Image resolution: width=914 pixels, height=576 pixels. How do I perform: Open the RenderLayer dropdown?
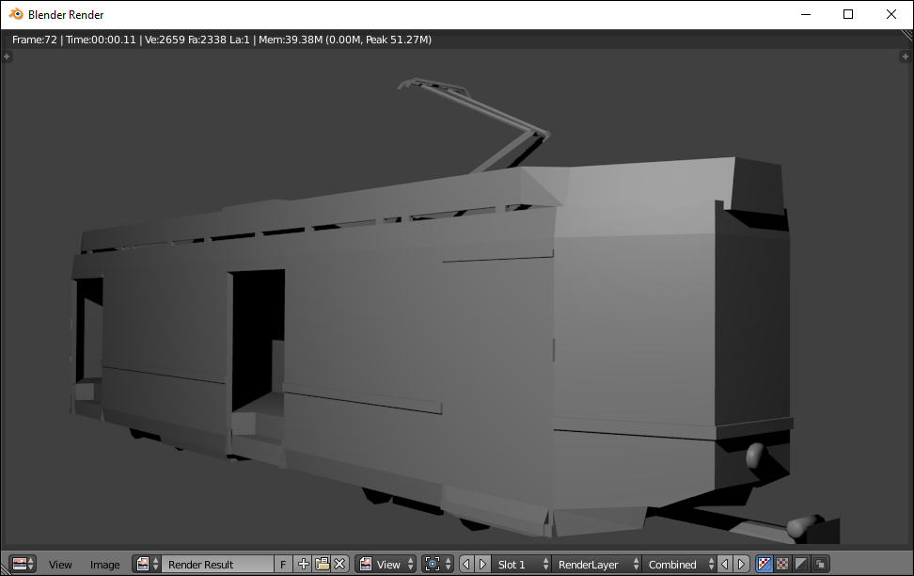coord(596,565)
